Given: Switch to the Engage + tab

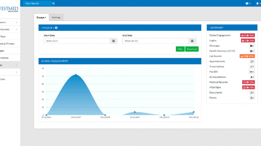Looking at the screenshot, I should pos(41,17).
